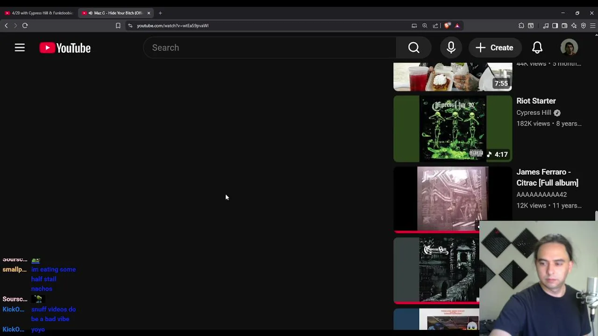Mute the playing tab via speaker icon
The image size is (598, 336).
click(90, 13)
